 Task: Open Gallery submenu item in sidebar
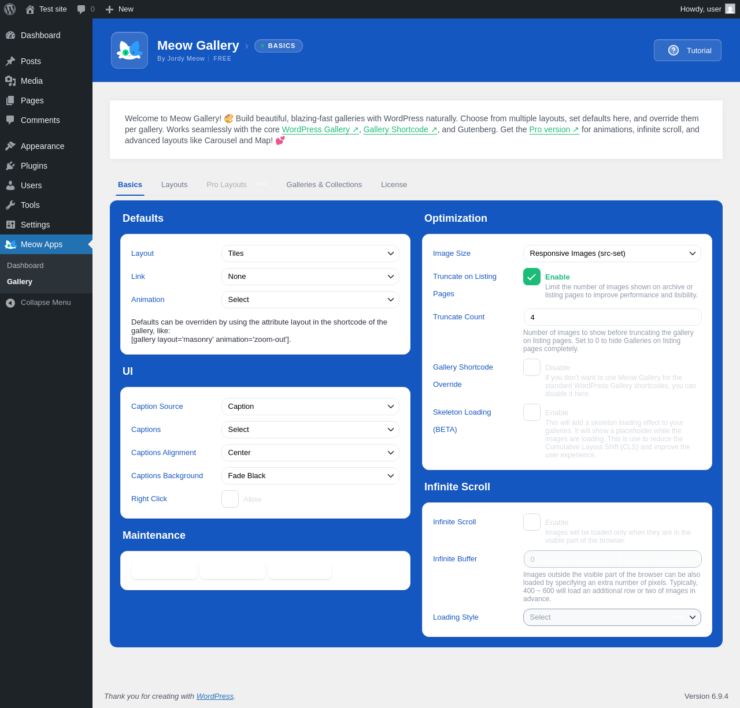(x=20, y=282)
